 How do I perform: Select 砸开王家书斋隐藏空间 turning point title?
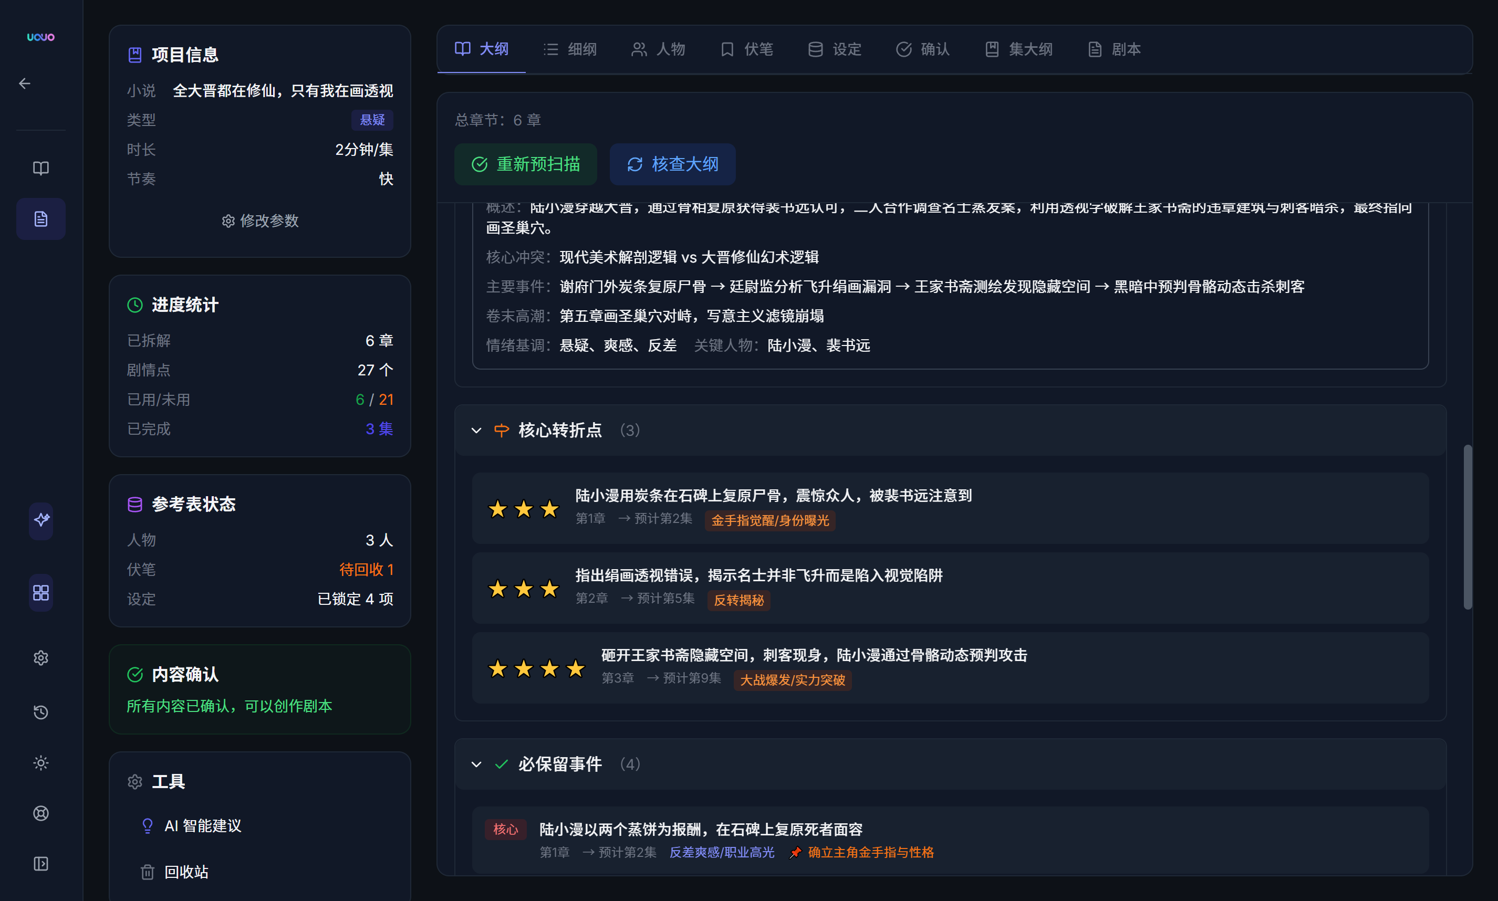coord(814,655)
